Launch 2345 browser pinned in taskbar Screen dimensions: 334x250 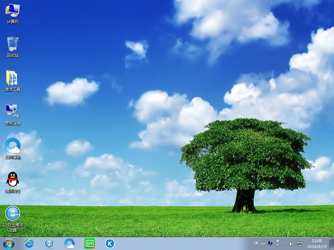point(49,243)
